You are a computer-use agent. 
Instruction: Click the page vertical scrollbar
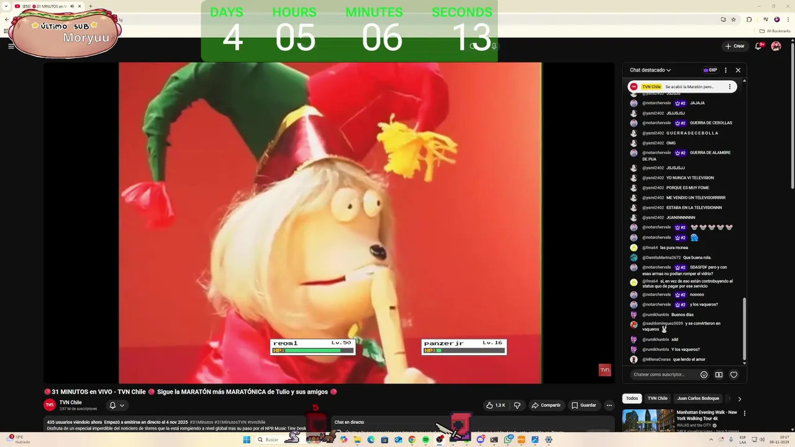point(792,115)
